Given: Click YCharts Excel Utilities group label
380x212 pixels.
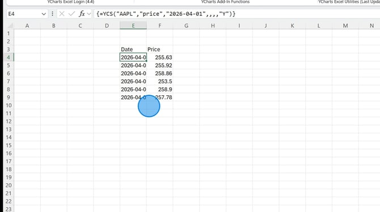Looking at the screenshot, I should [x=349, y=2].
